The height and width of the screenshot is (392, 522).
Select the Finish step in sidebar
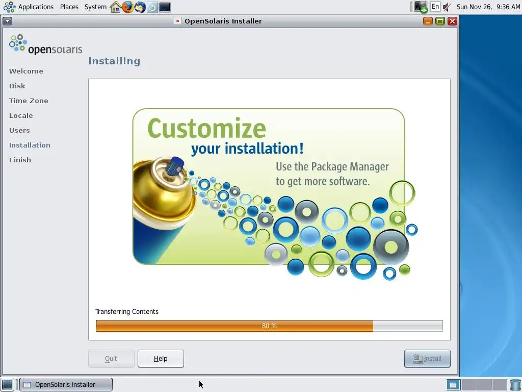point(20,160)
